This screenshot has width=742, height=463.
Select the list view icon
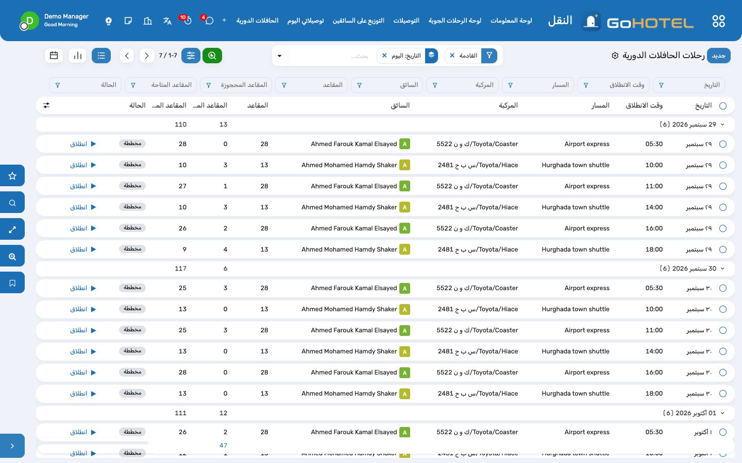click(x=102, y=56)
